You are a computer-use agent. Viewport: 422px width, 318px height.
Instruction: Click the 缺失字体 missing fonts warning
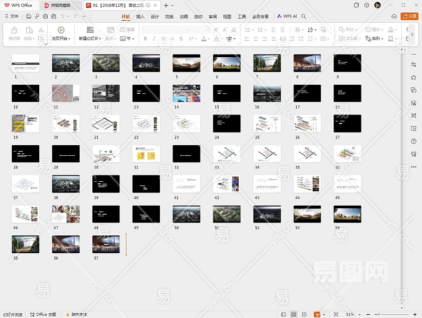coord(76,314)
